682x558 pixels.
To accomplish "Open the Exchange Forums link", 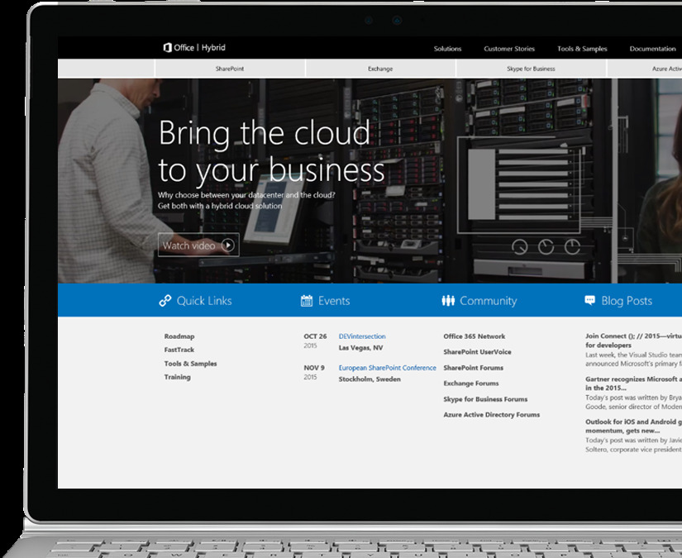I will pos(471,384).
